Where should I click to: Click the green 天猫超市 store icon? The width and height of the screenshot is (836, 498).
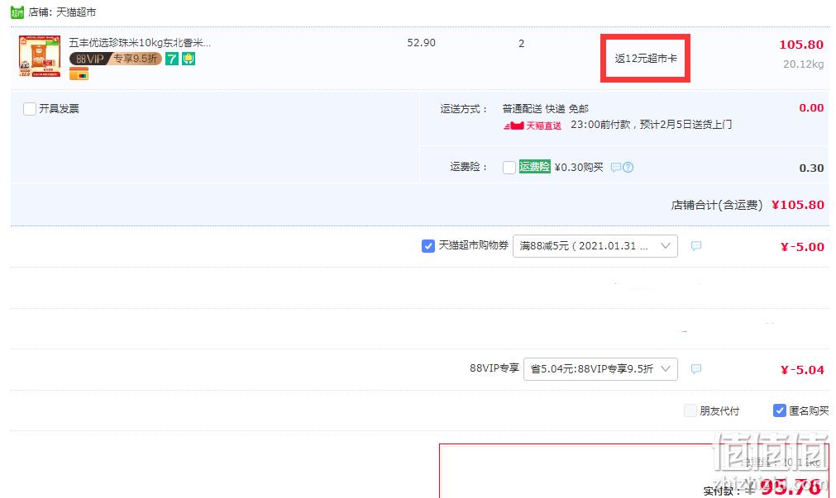click(17, 12)
